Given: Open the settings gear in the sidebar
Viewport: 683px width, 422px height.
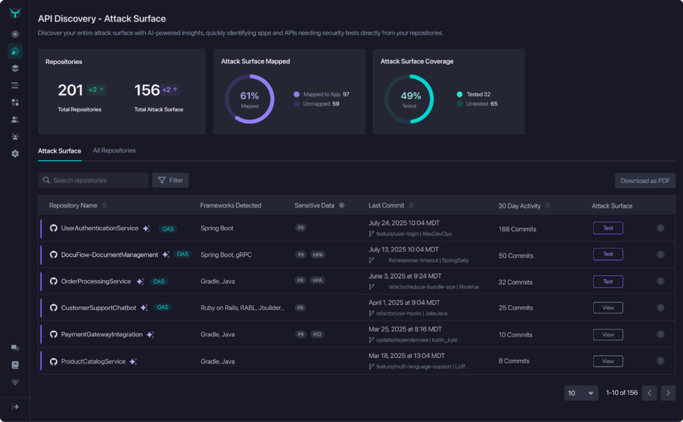Looking at the screenshot, I should pos(14,153).
